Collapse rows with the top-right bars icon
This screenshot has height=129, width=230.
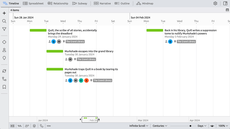[x=227, y=10]
